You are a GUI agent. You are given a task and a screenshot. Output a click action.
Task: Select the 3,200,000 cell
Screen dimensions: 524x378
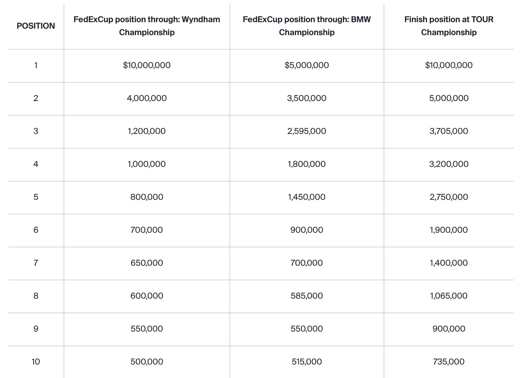pos(449,164)
